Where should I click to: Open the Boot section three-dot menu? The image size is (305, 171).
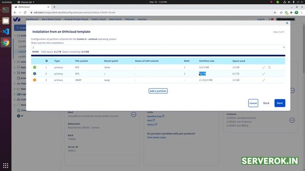click(x=133, y=114)
